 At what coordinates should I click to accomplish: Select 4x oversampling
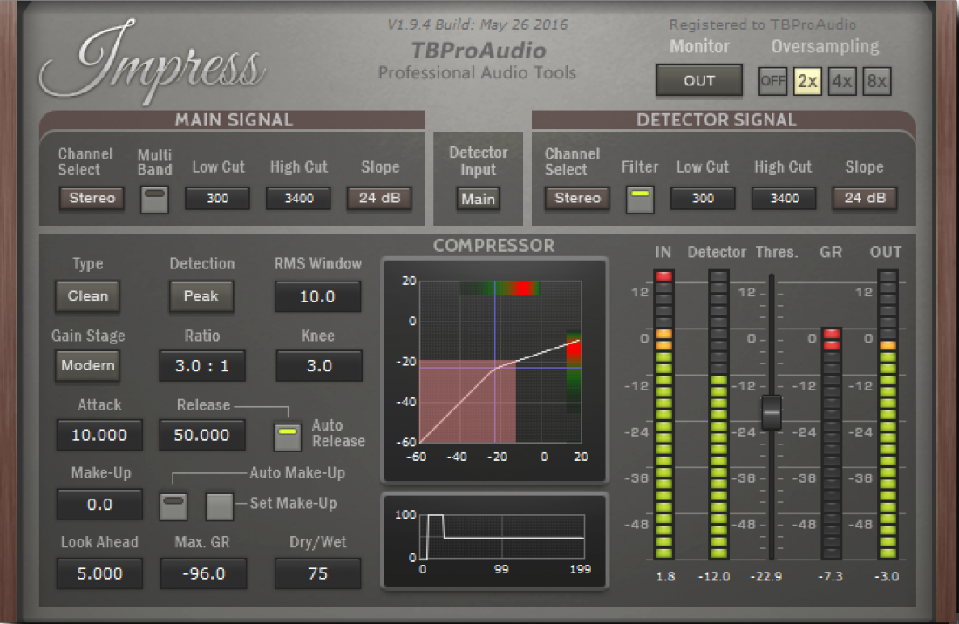pyautogui.click(x=842, y=81)
